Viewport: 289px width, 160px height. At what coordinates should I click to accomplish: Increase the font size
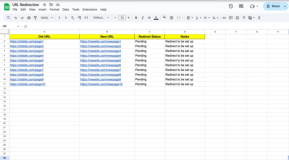tap(128, 18)
